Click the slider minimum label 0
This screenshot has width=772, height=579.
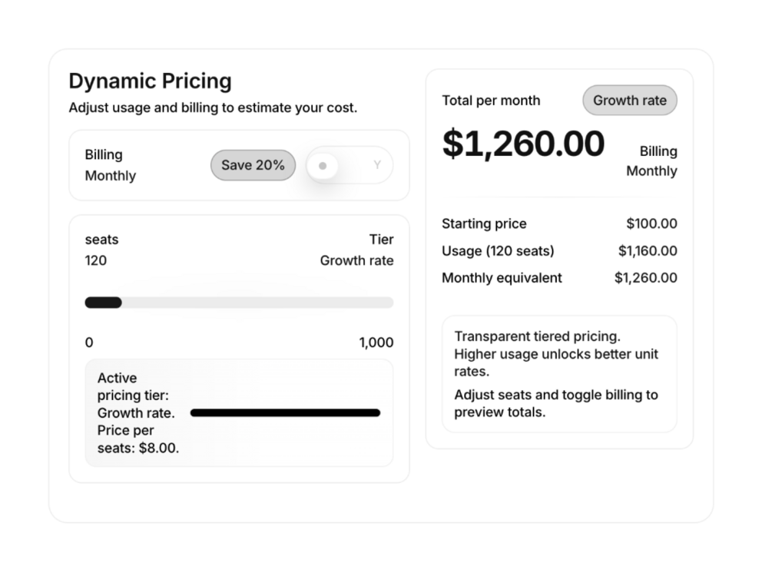coord(89,342)
